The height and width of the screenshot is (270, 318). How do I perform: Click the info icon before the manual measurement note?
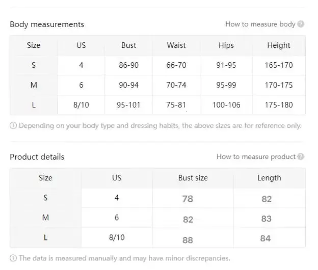pyautogui.click(x=13, y=258)
